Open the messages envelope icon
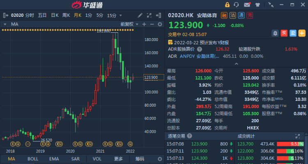The height and width of the screenshot is (164, 308). (247, 5)
